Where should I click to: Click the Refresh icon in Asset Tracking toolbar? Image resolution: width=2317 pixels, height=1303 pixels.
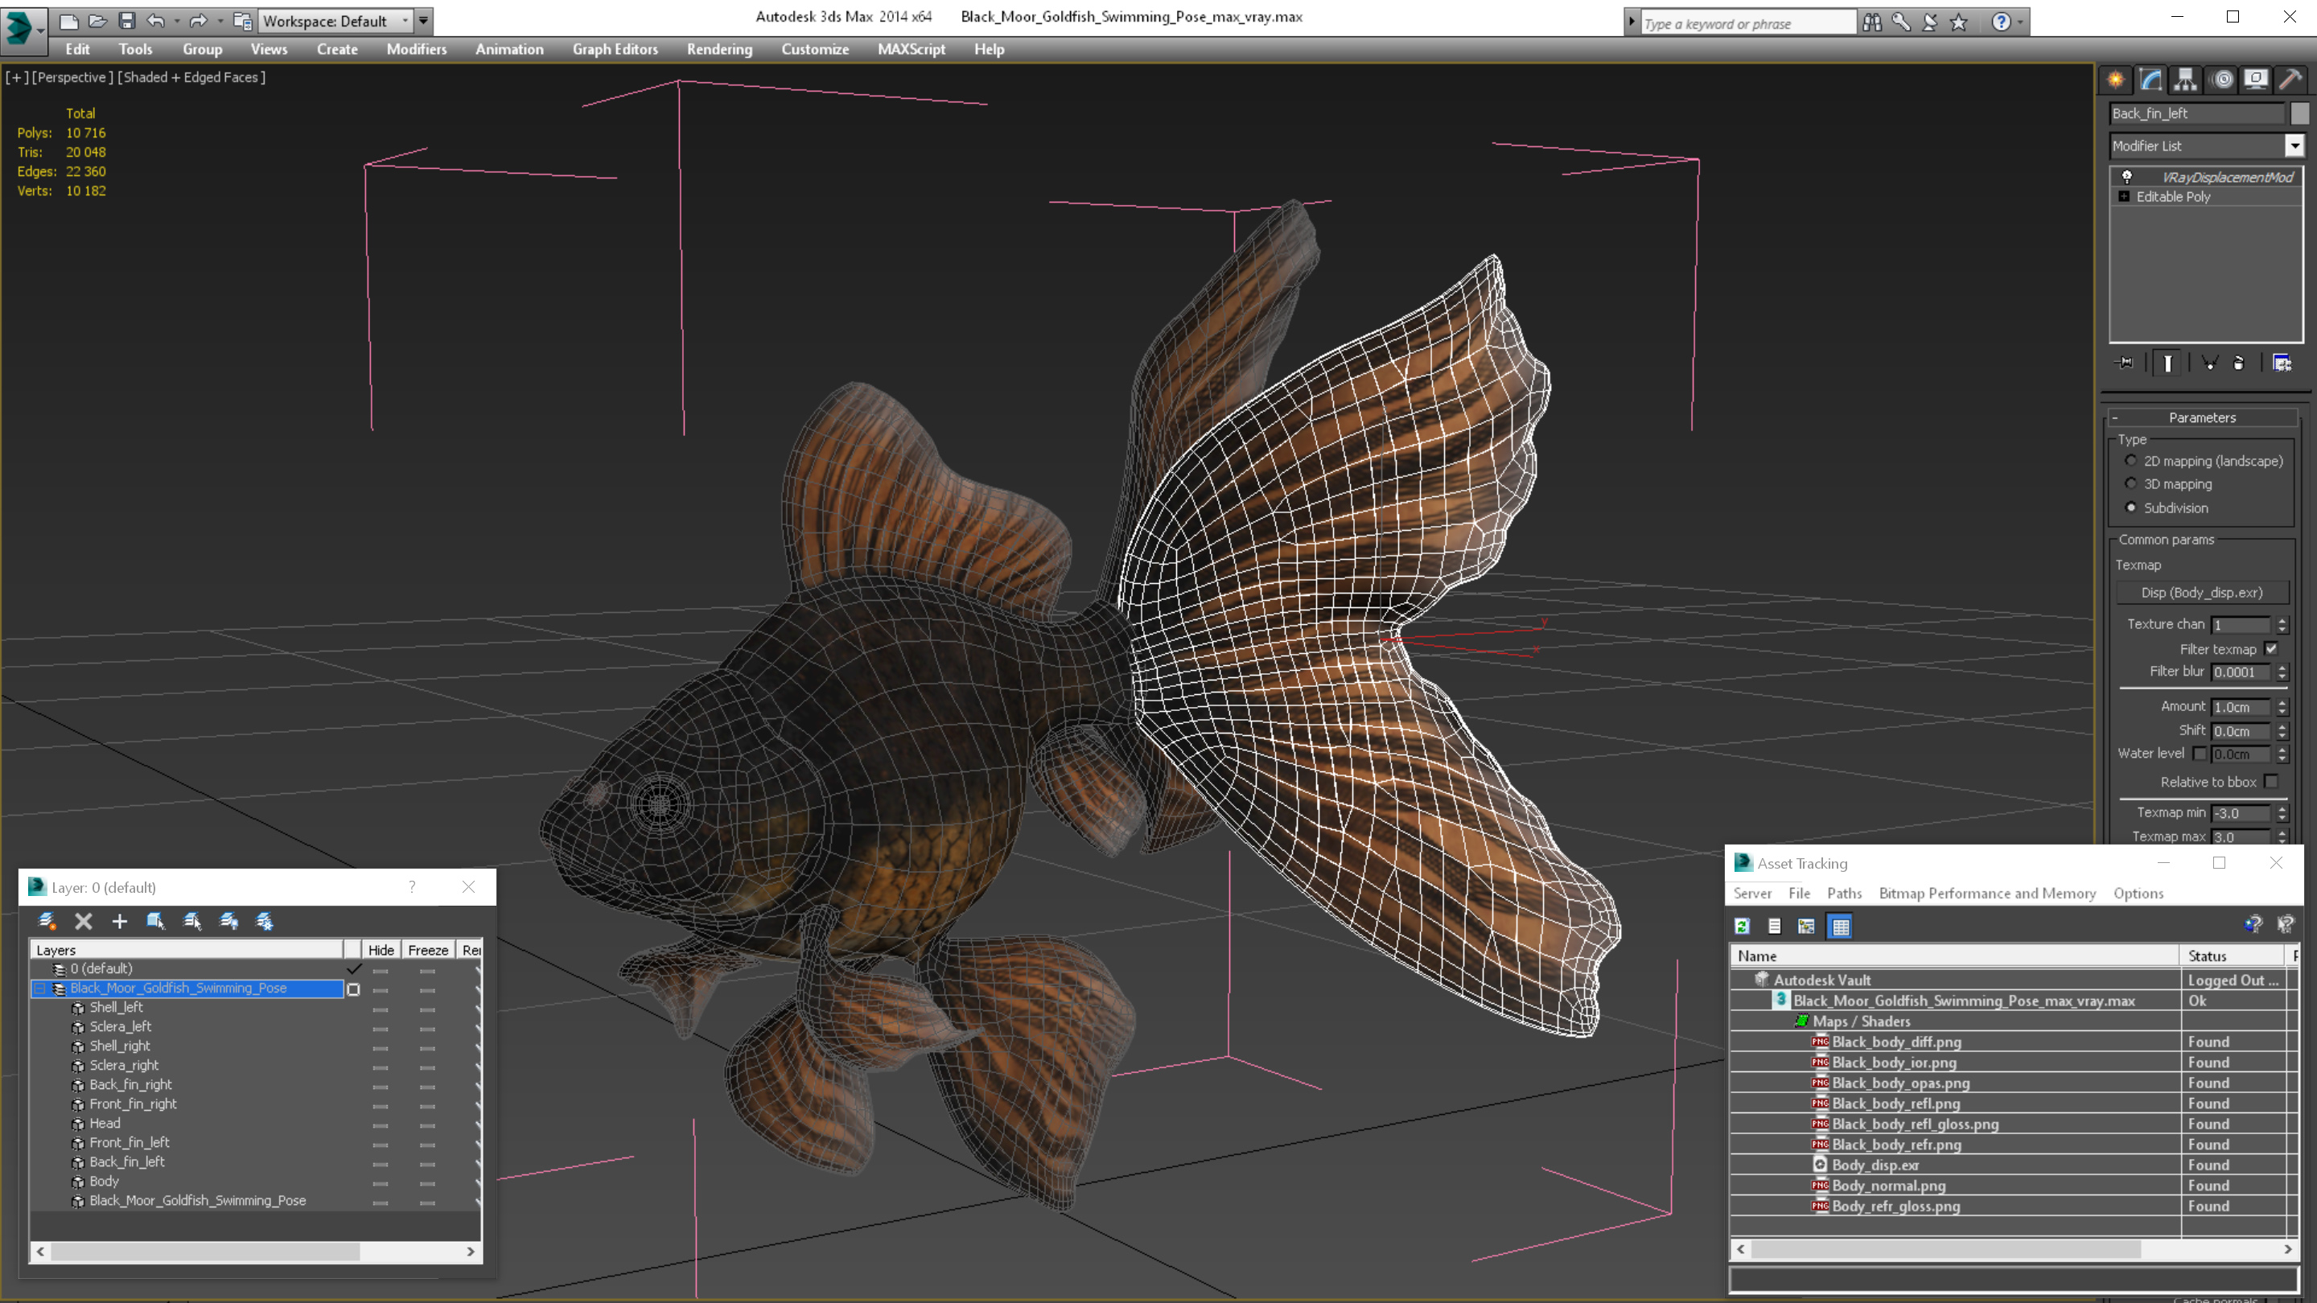tap(1741, 926)
